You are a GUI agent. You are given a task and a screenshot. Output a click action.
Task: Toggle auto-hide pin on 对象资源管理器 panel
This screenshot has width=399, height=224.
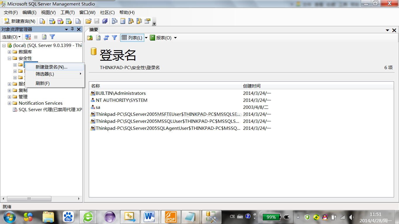(72, 29)
